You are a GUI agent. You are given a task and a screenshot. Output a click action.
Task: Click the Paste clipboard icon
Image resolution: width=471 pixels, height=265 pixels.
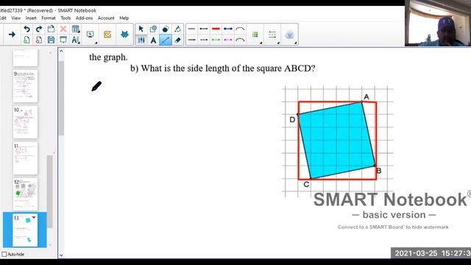[x=51, y=29]
